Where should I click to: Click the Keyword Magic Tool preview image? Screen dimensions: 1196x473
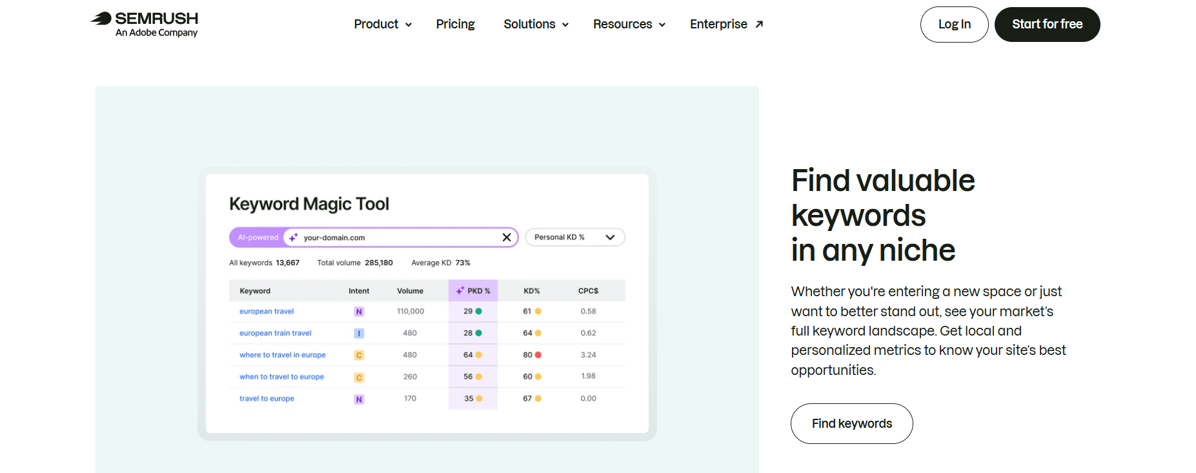pyautogui.click(x=427, y=303)
